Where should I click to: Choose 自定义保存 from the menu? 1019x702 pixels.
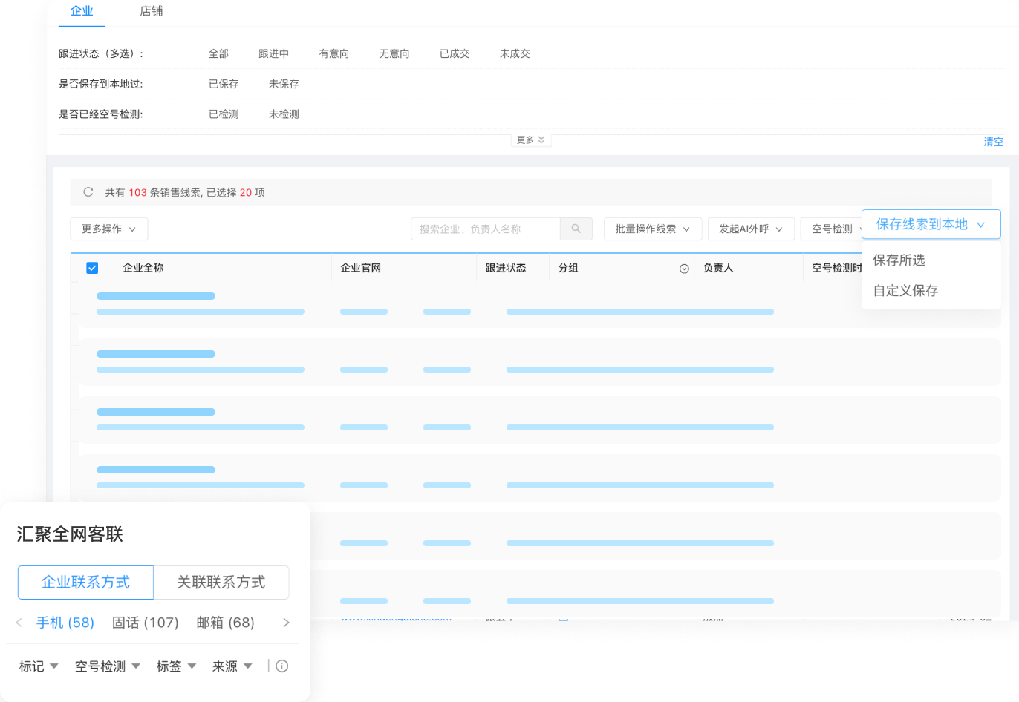pyautogui.click(x=906, y=291)
